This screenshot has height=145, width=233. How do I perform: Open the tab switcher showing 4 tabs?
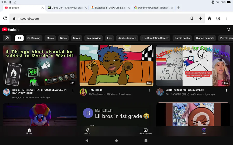218,18
